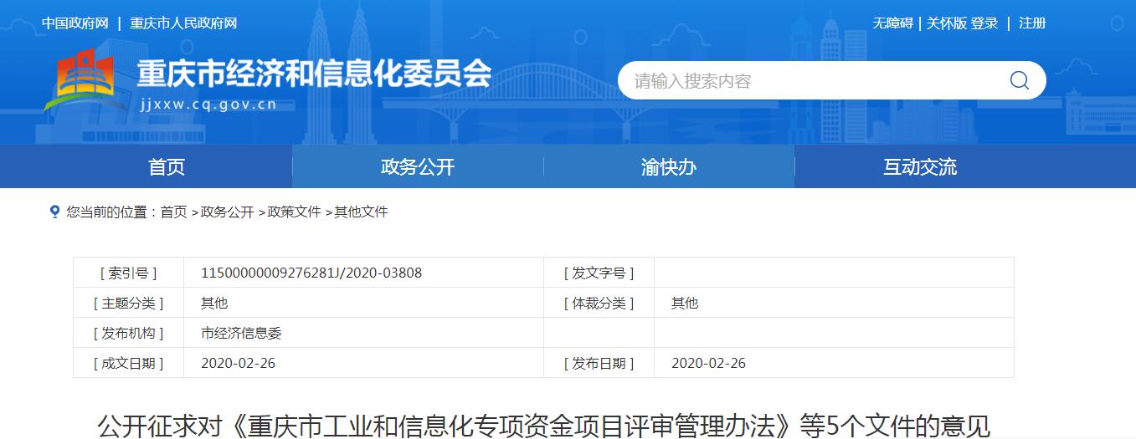The height and width of the screenshot is (439, 1136).
Task: Enable 无障碍 accessibility mode
Action: point(892,23)
